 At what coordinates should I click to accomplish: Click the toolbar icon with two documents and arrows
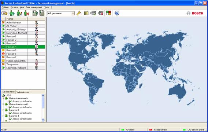tap(35, 13)
